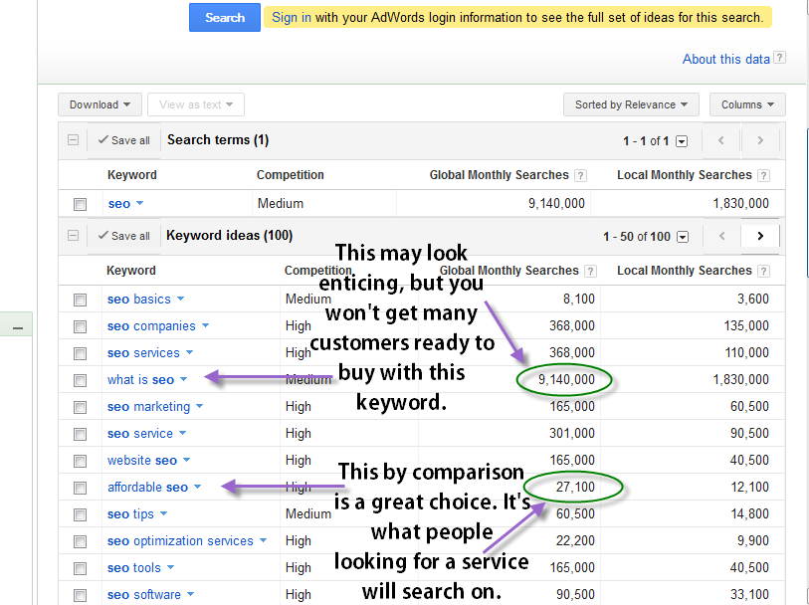
Task: Tick the checkbox for the seo search term
Action: click(x=81, y=204)
